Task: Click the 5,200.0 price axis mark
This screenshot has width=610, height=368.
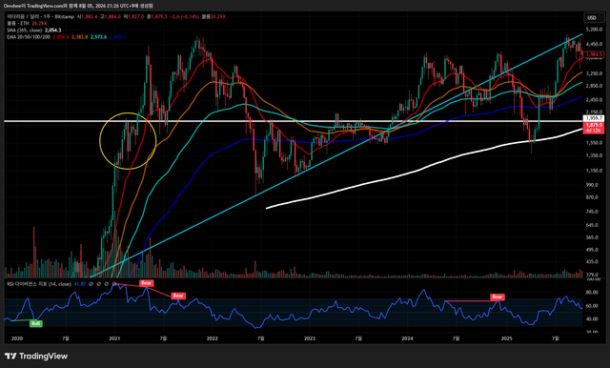Action: coord(594,30)
